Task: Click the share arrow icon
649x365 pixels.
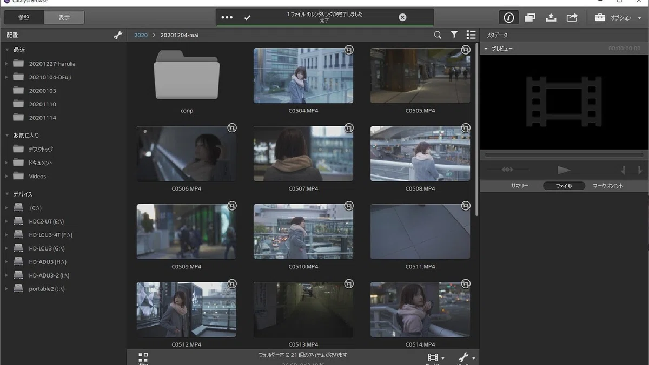Action: (572, 17)
